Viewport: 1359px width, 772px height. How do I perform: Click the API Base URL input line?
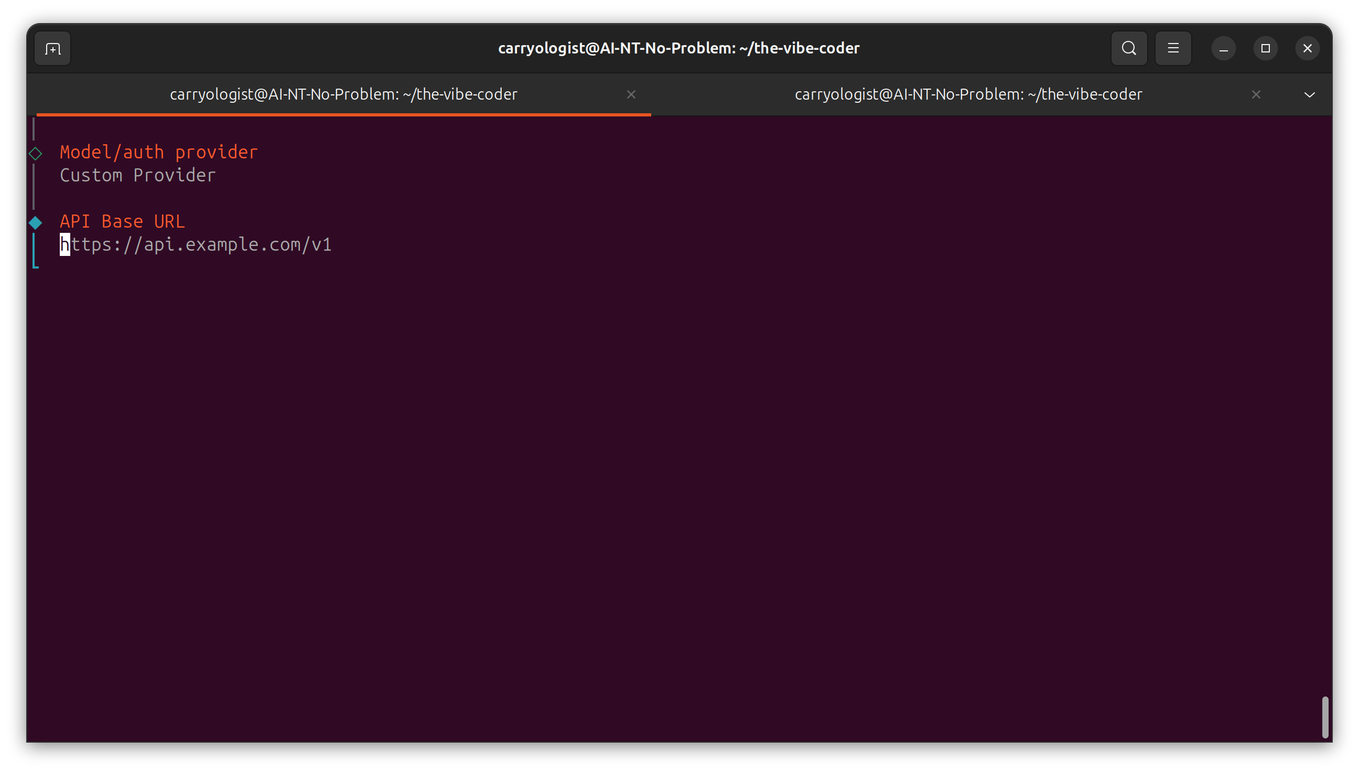pos(196,244)
